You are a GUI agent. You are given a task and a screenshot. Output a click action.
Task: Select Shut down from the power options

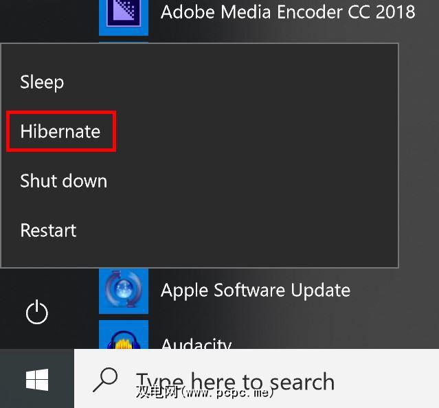point(64,181)
